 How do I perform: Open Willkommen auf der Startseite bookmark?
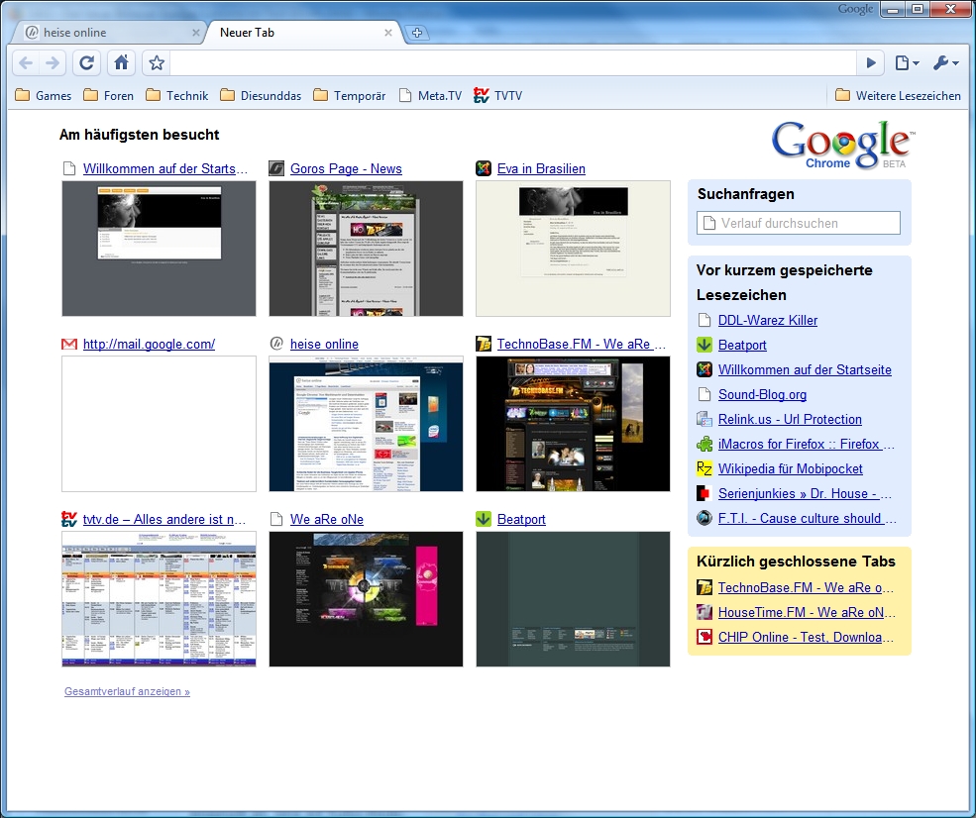[x=805, y=370]
